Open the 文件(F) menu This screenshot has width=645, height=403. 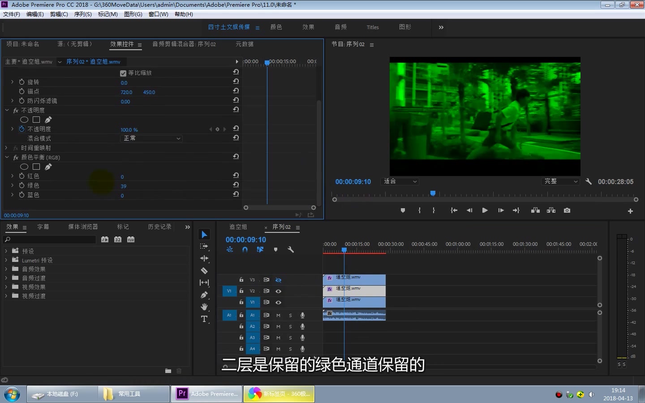(12, 14)
